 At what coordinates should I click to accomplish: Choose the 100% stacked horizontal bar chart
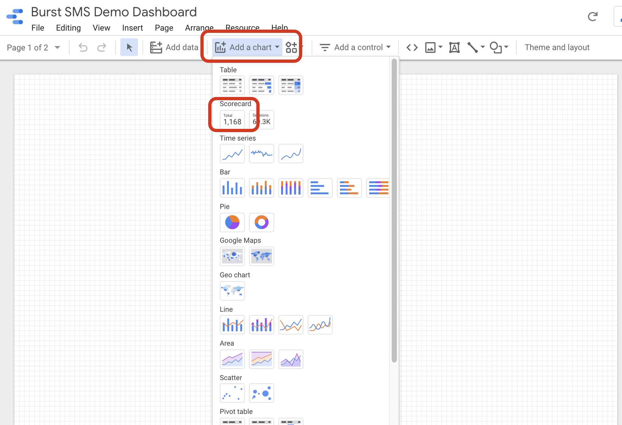pyautogui.click(x=378, y=188)
